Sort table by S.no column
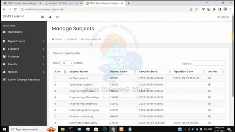 [x=61, y=71]
